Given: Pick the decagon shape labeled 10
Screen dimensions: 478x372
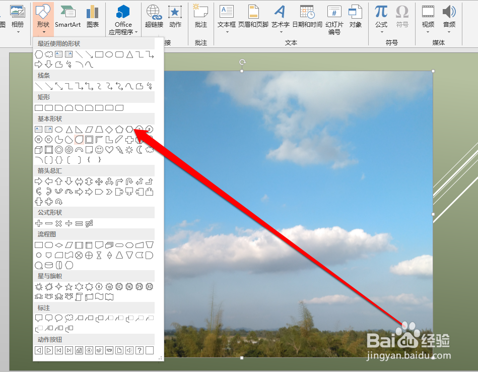Looking at the screenshot, I should pyautogui.click(x=39, y=140).
